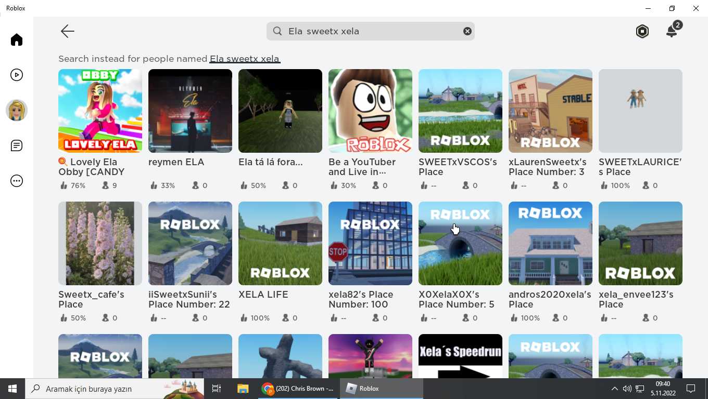Open the Avatar icon in sidebar

pos(17,110)
